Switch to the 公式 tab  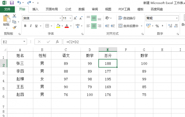68,9
